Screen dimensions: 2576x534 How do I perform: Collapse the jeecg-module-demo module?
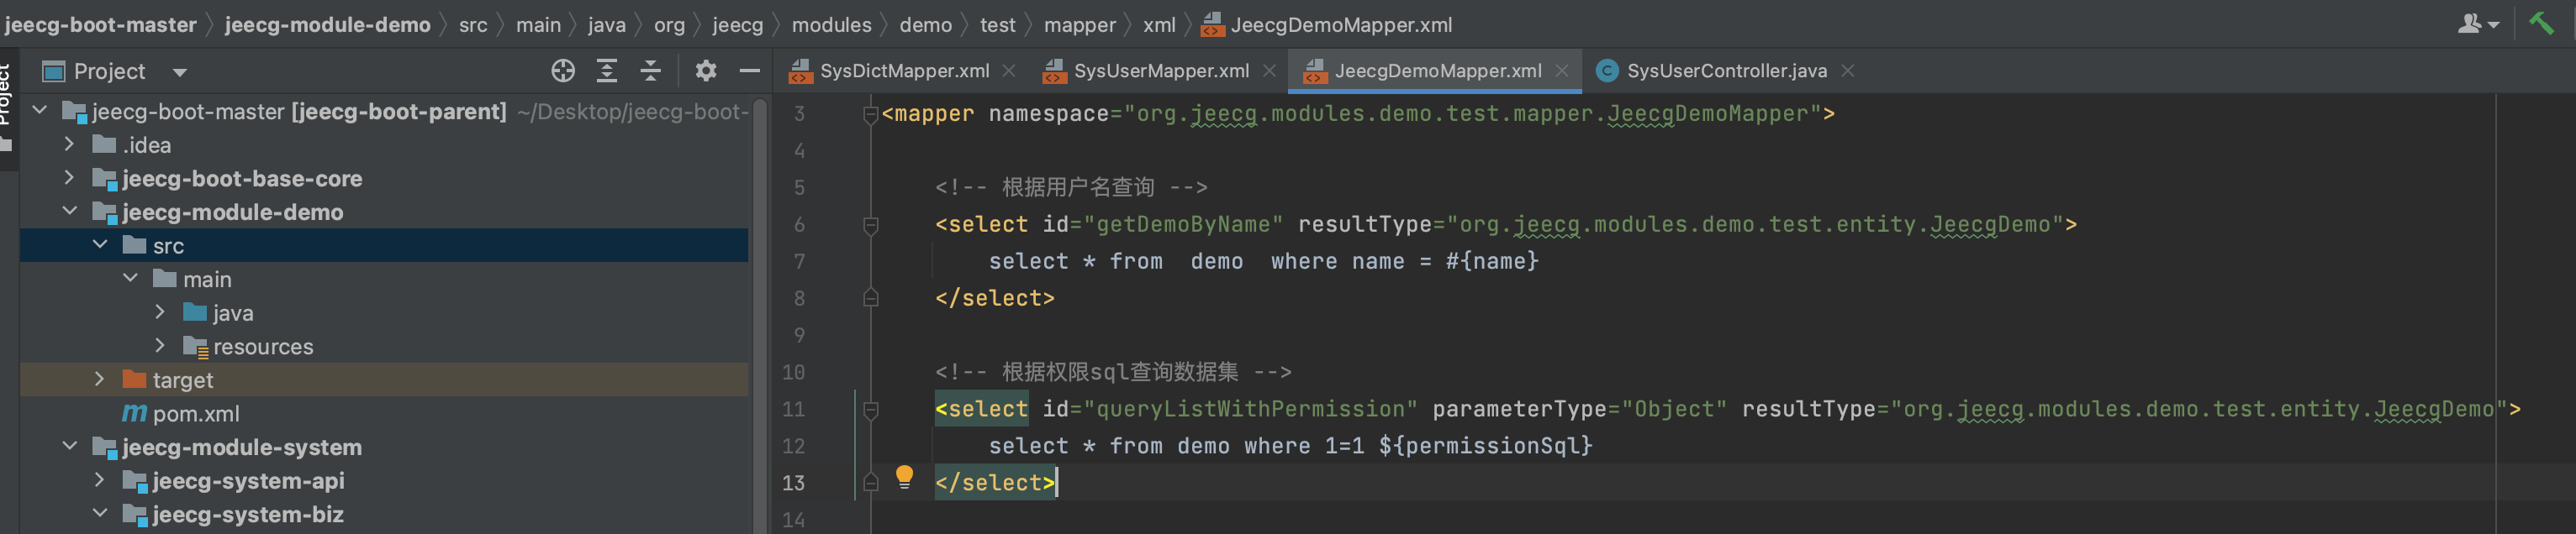(69, 211)
